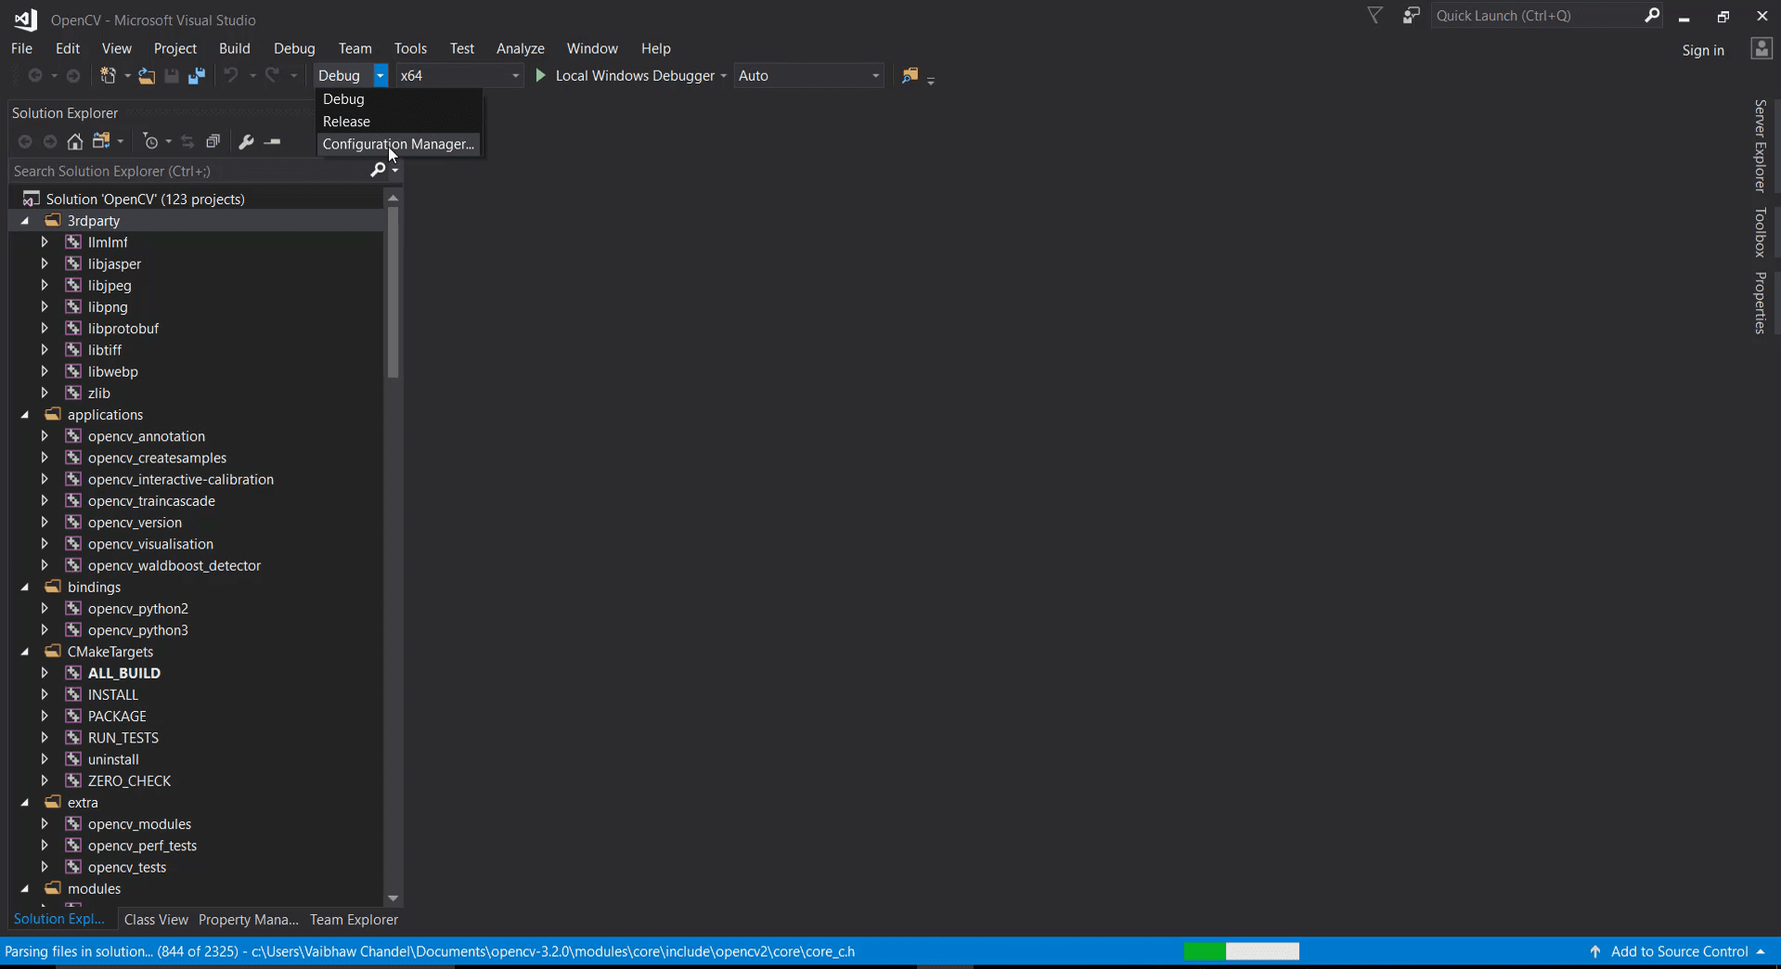This screenshot has width=1781, height=969.
Task: Switch to Team Explorer tab
Action: coord(354,920)
